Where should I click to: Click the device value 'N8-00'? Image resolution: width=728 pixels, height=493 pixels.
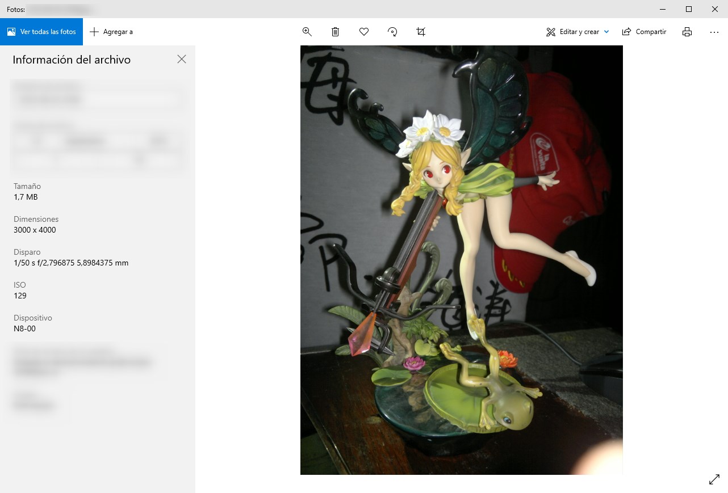point(24,328)
